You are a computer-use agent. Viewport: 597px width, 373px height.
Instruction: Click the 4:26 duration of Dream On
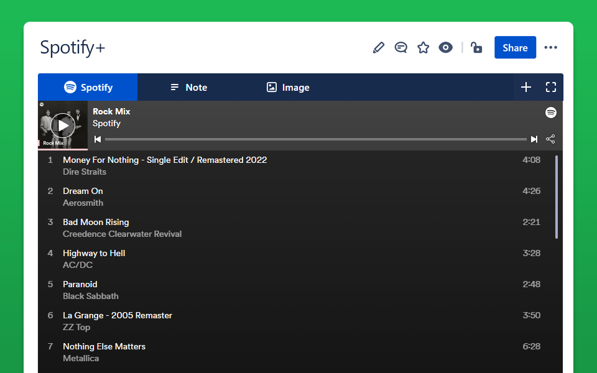tap(532, 191)
